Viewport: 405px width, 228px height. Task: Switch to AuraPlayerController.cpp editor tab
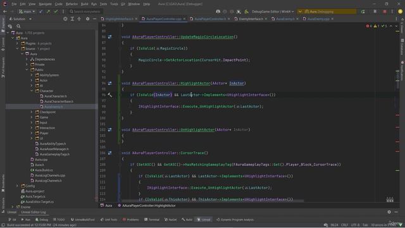[164, 19]
